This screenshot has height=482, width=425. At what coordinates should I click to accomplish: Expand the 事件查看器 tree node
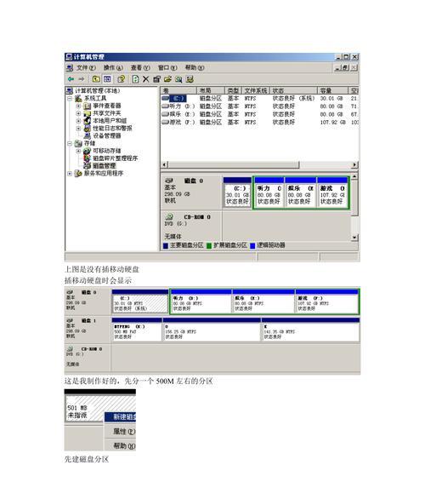(x=78, y=106)
